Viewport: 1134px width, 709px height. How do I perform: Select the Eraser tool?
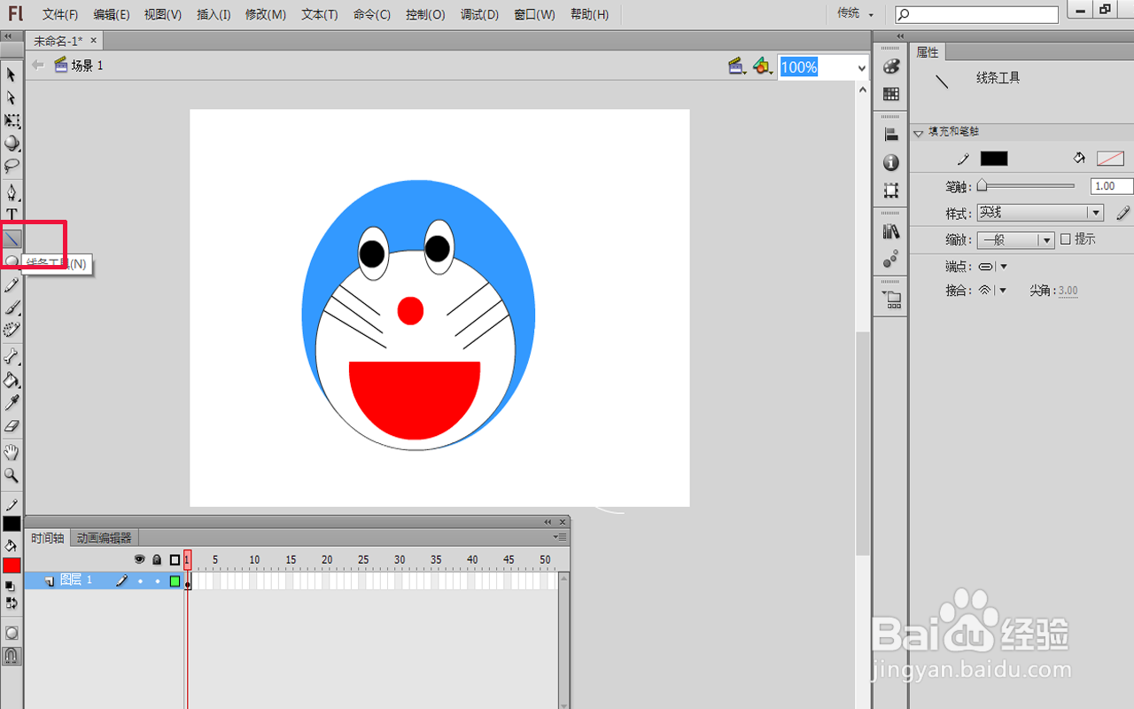[x=12, y=426]
